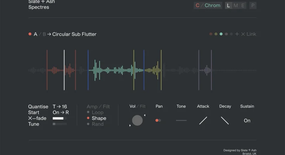Select the teal layer dot
This screenshot has width=285, height=155.
pos(221,34)
